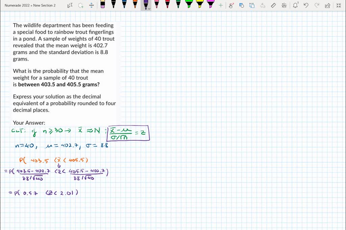Open the New Section 2 section list
The image size is (346, 230).
pos(44,5)
